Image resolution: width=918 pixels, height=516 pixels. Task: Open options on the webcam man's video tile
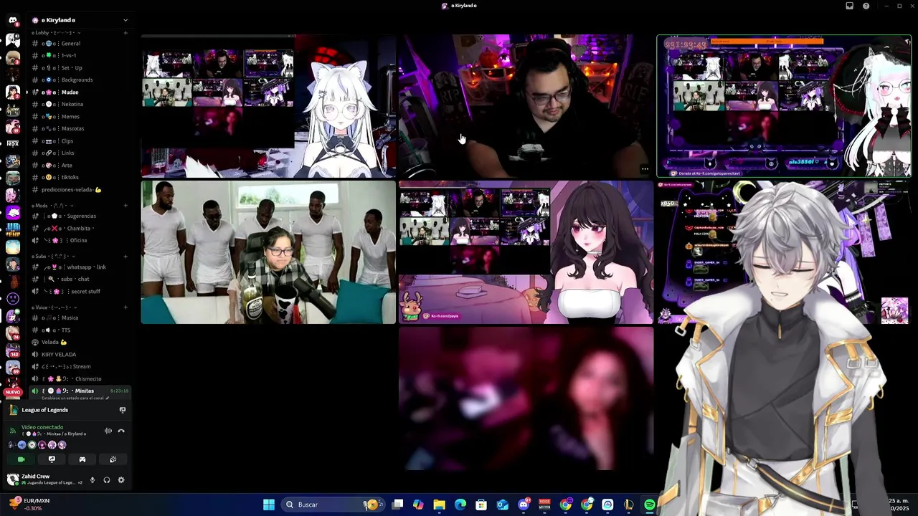pyautogui.click(x=644, y=170)
